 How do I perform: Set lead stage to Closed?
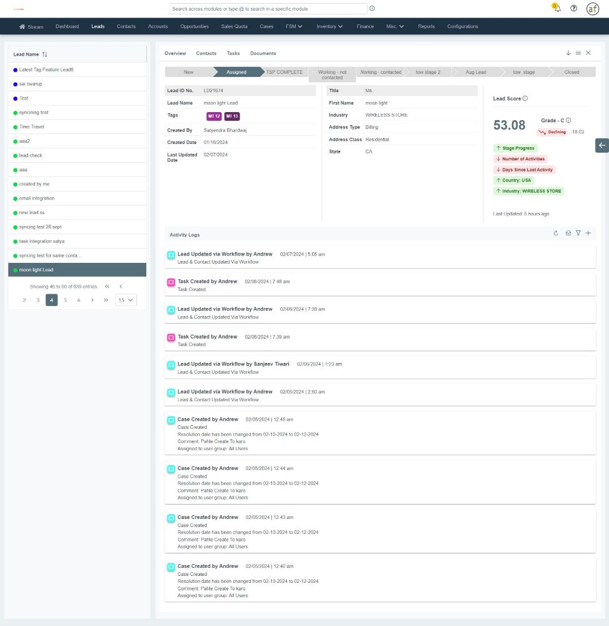(571, 72)
